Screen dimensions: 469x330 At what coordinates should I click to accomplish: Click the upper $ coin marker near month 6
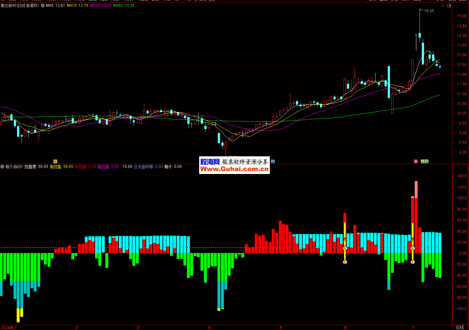pos(345,248)
